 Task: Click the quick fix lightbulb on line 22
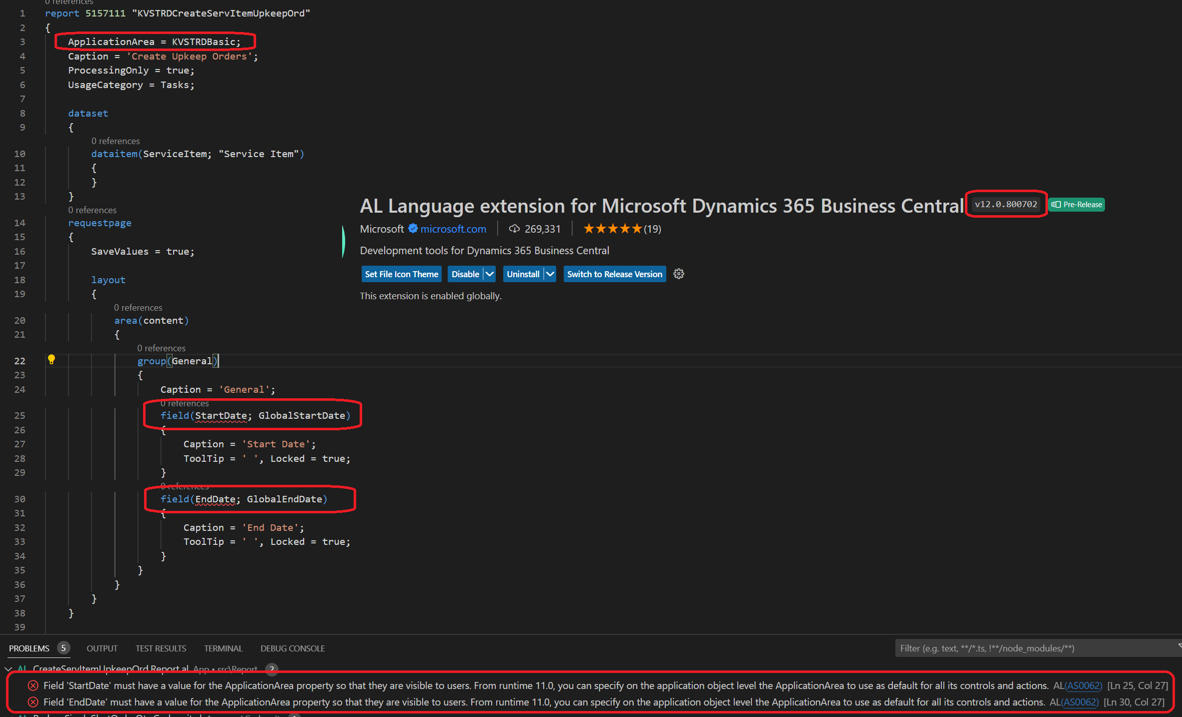click(x=52, y=360)
